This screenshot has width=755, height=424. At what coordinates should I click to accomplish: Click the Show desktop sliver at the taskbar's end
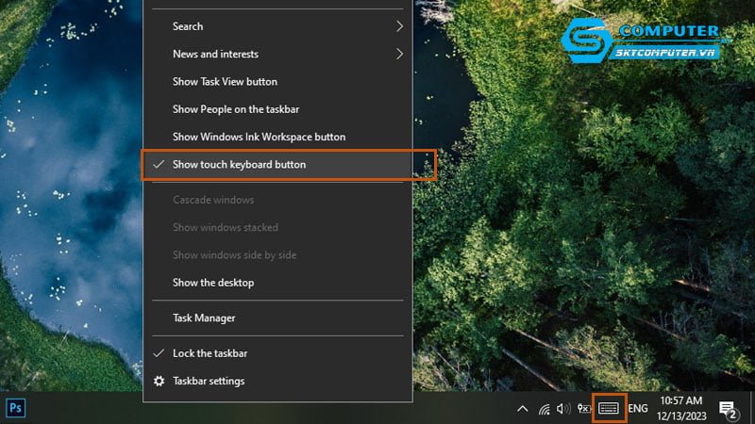tap(752, 408)
